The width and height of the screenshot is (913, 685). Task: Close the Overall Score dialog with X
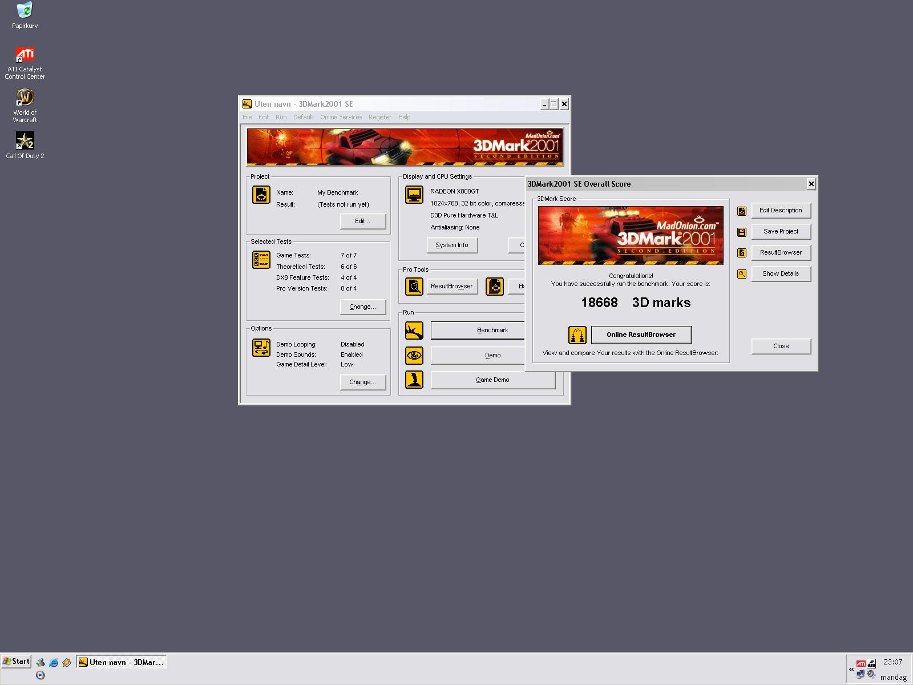click(811, 184)
